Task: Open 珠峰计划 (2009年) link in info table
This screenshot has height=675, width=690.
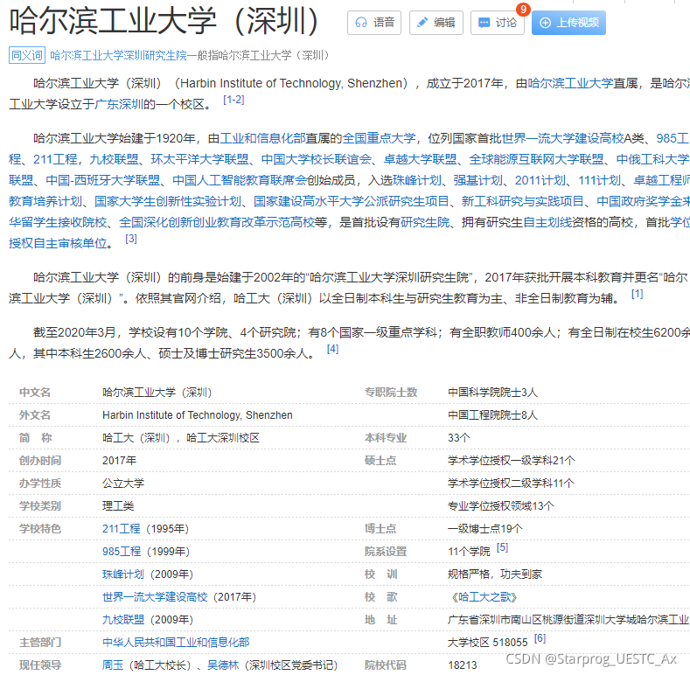Action: (122, 574)
